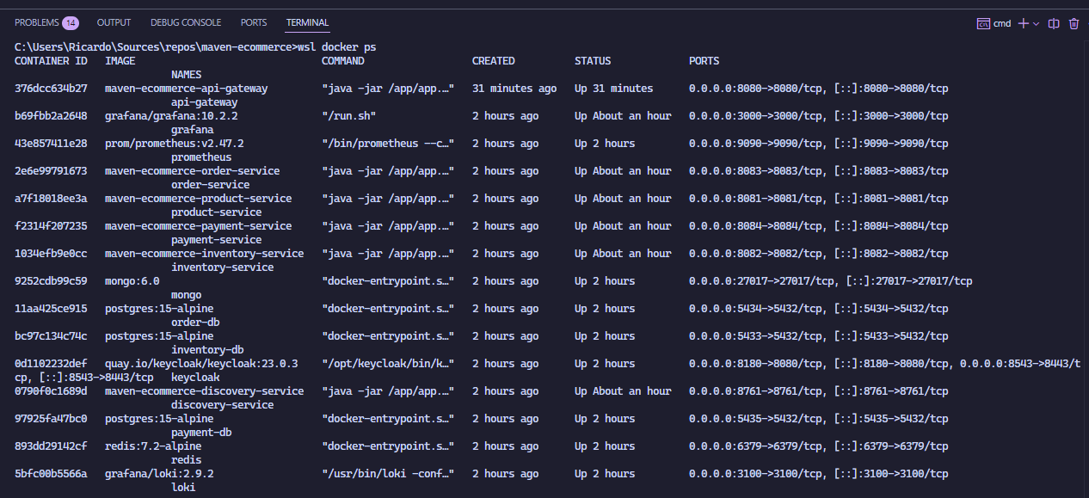Viewport: 1089px width, 498px height.
Task: Open the OUTPUT tab
Action: (114, 22)
